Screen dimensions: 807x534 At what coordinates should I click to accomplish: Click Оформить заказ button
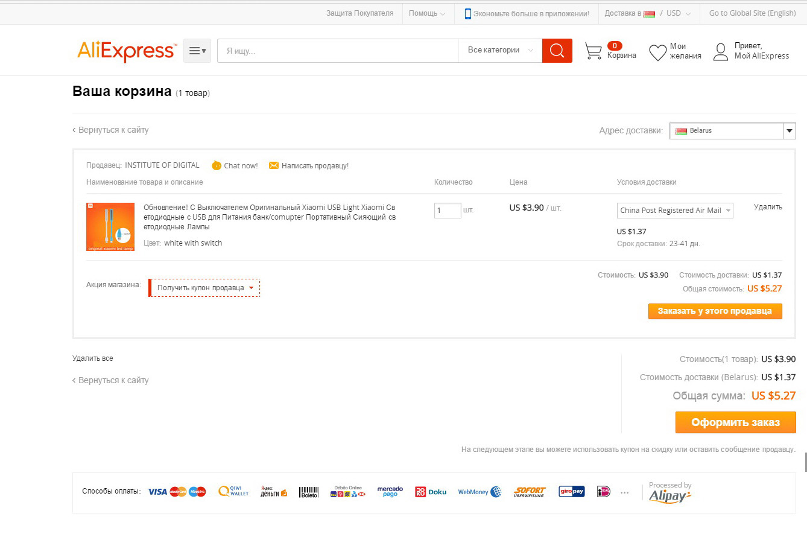[x=736, y=422]
